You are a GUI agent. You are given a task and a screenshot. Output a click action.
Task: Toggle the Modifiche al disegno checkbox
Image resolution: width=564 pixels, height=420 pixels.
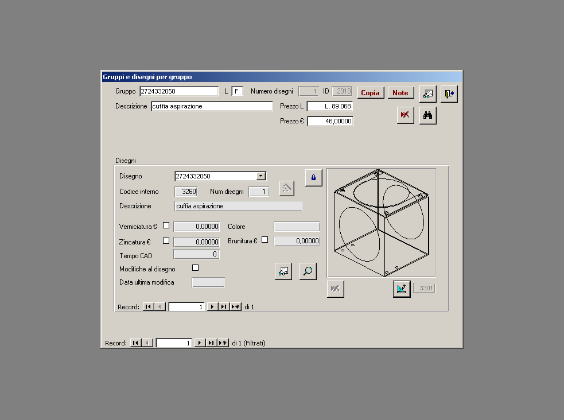[195, 268]
